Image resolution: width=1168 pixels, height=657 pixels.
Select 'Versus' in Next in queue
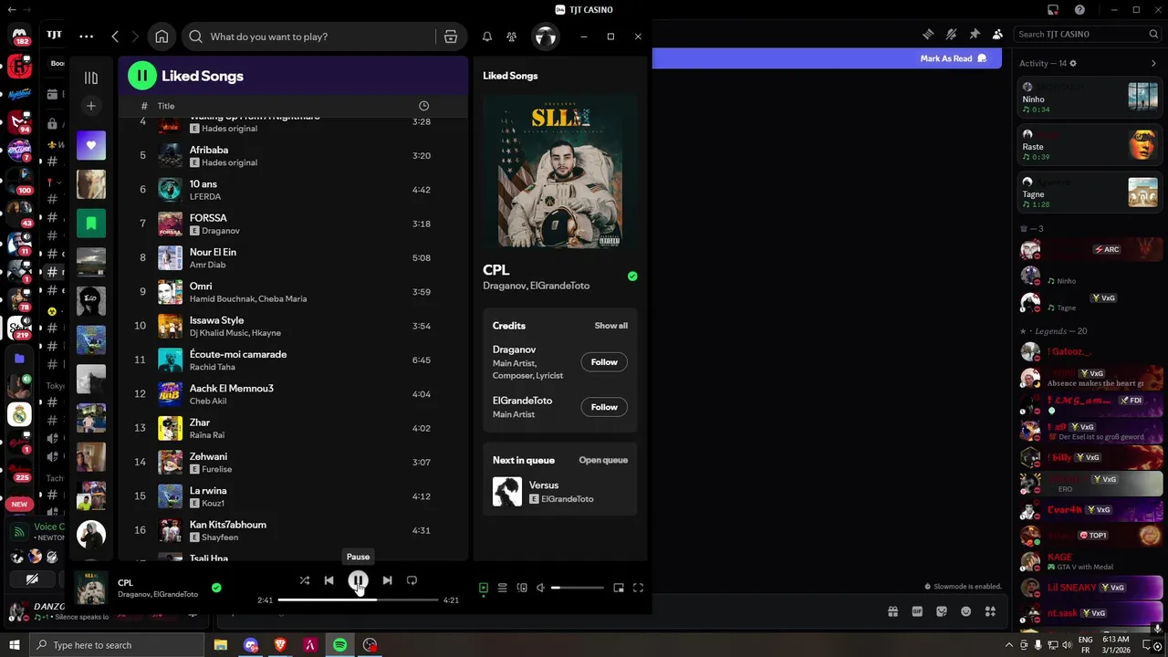pos(559,492)
